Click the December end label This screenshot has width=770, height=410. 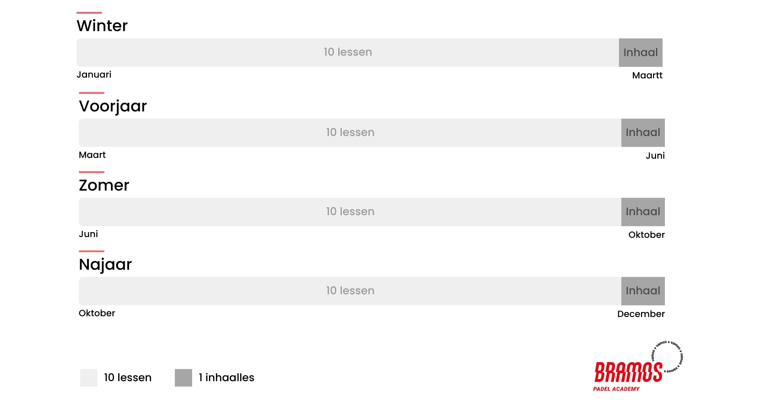(x=641, y=314)
